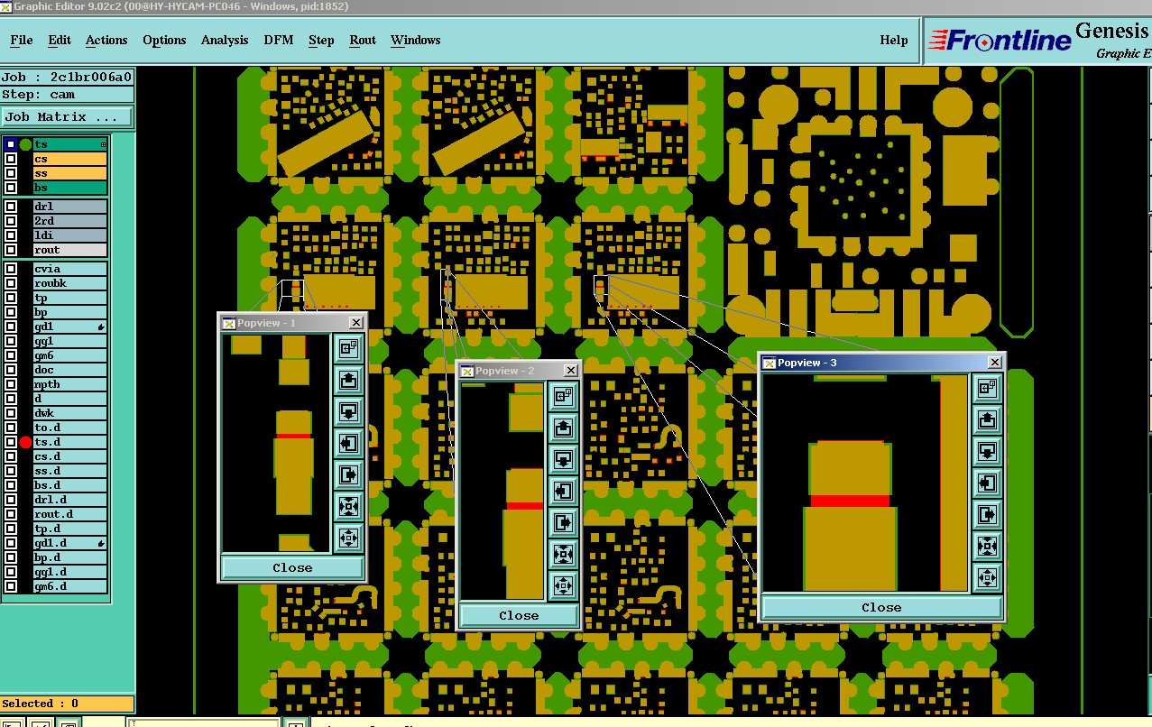The image size is (1152, 727).
Task: Zoom out within Popview - 3
Action: tap(987, 577)
